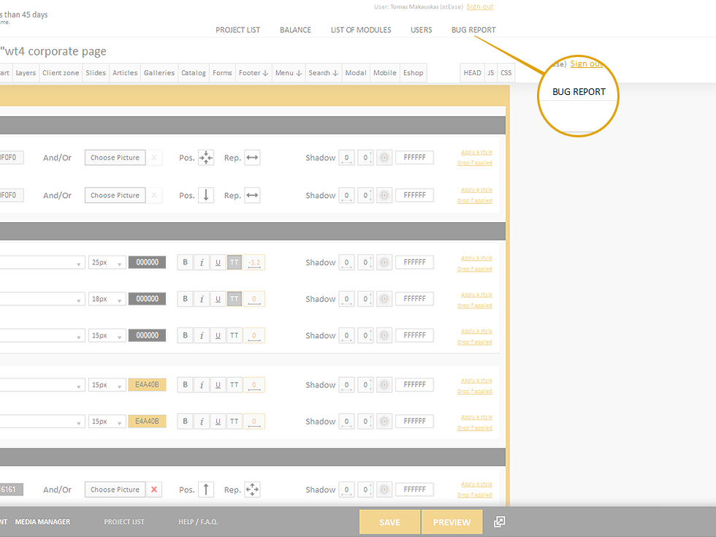The image size is (716, 537).
Task: Click the FFFFFF shadow color field in top row
Action: point(414,158)
